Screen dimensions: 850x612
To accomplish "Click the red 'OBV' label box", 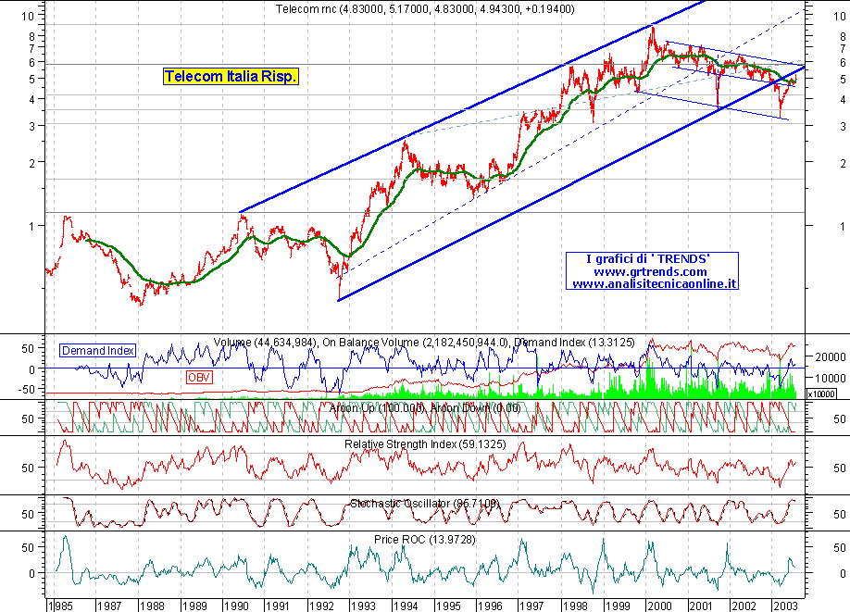I will point(199,377).
